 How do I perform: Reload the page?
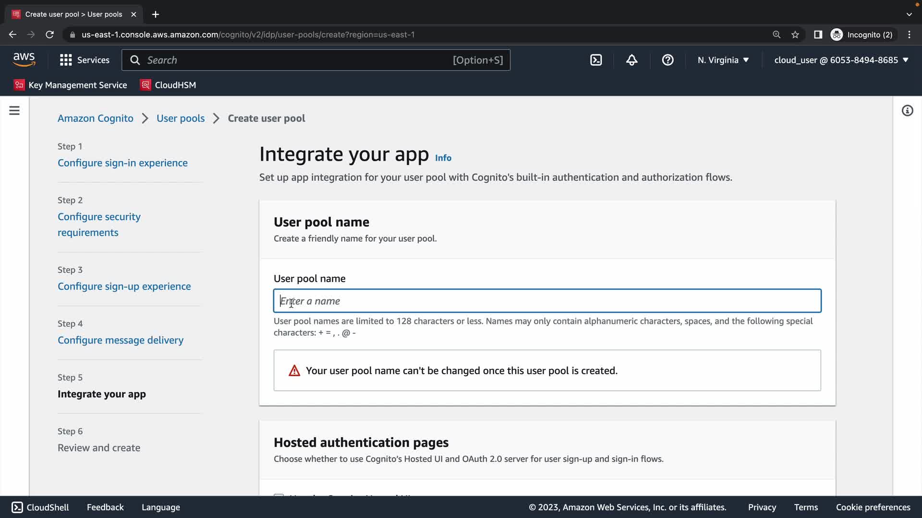pos(49,35)
